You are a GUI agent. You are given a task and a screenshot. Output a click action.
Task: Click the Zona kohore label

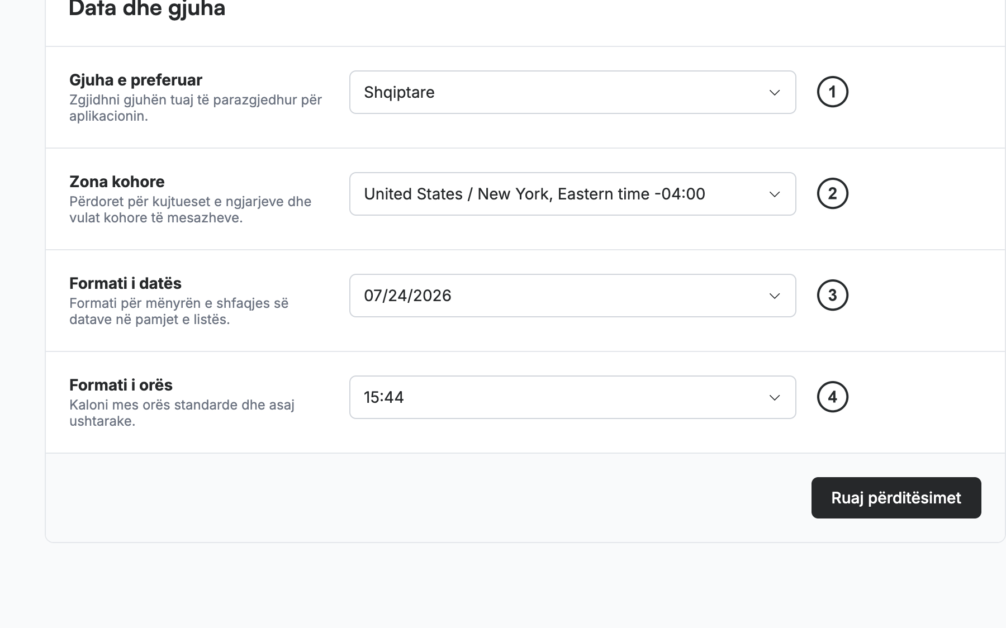click(x=117, y=182)
